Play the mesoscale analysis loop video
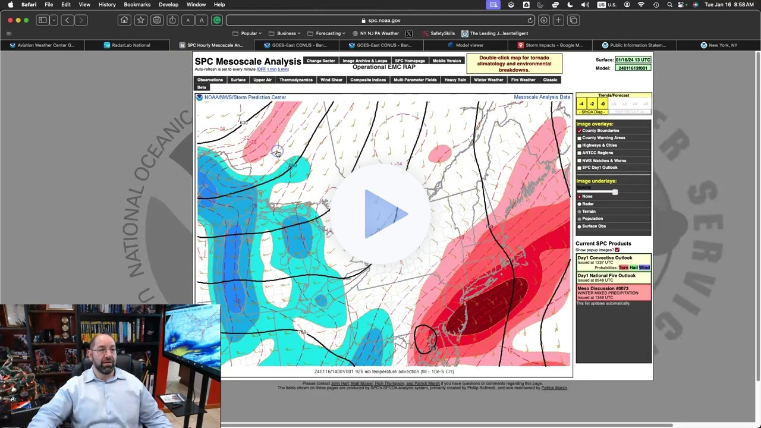 click(383, 214)
